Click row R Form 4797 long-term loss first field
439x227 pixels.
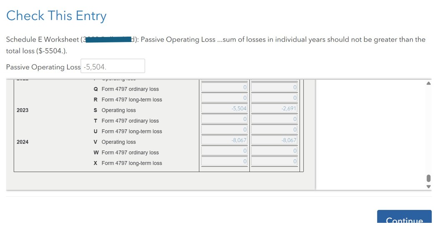point(224,98)
